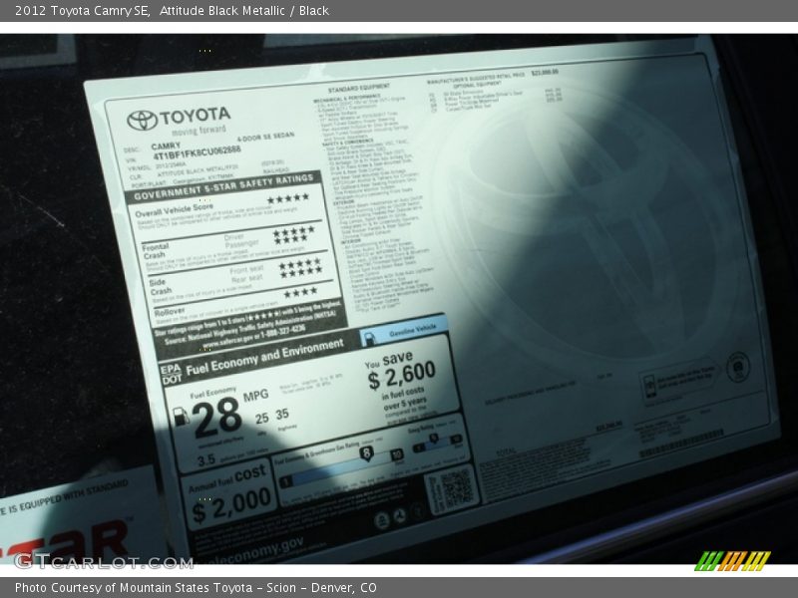The height and width of the screenshot is (598, 798).
Task: Click the gas pump icon beside 28
Action: pos(181,416)
